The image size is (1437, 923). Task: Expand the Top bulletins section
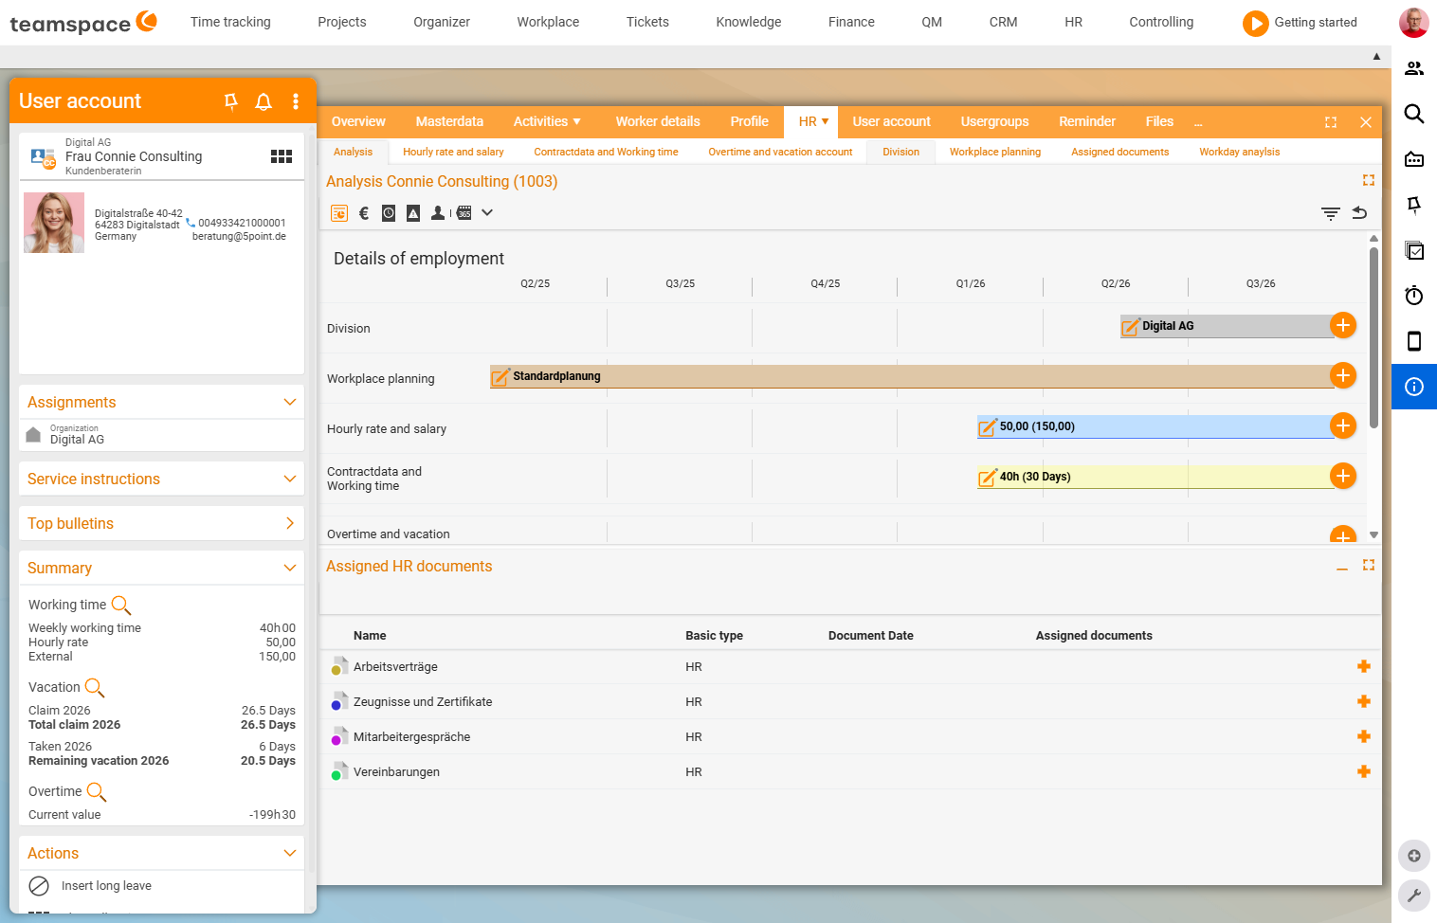[x=290, y=523]
